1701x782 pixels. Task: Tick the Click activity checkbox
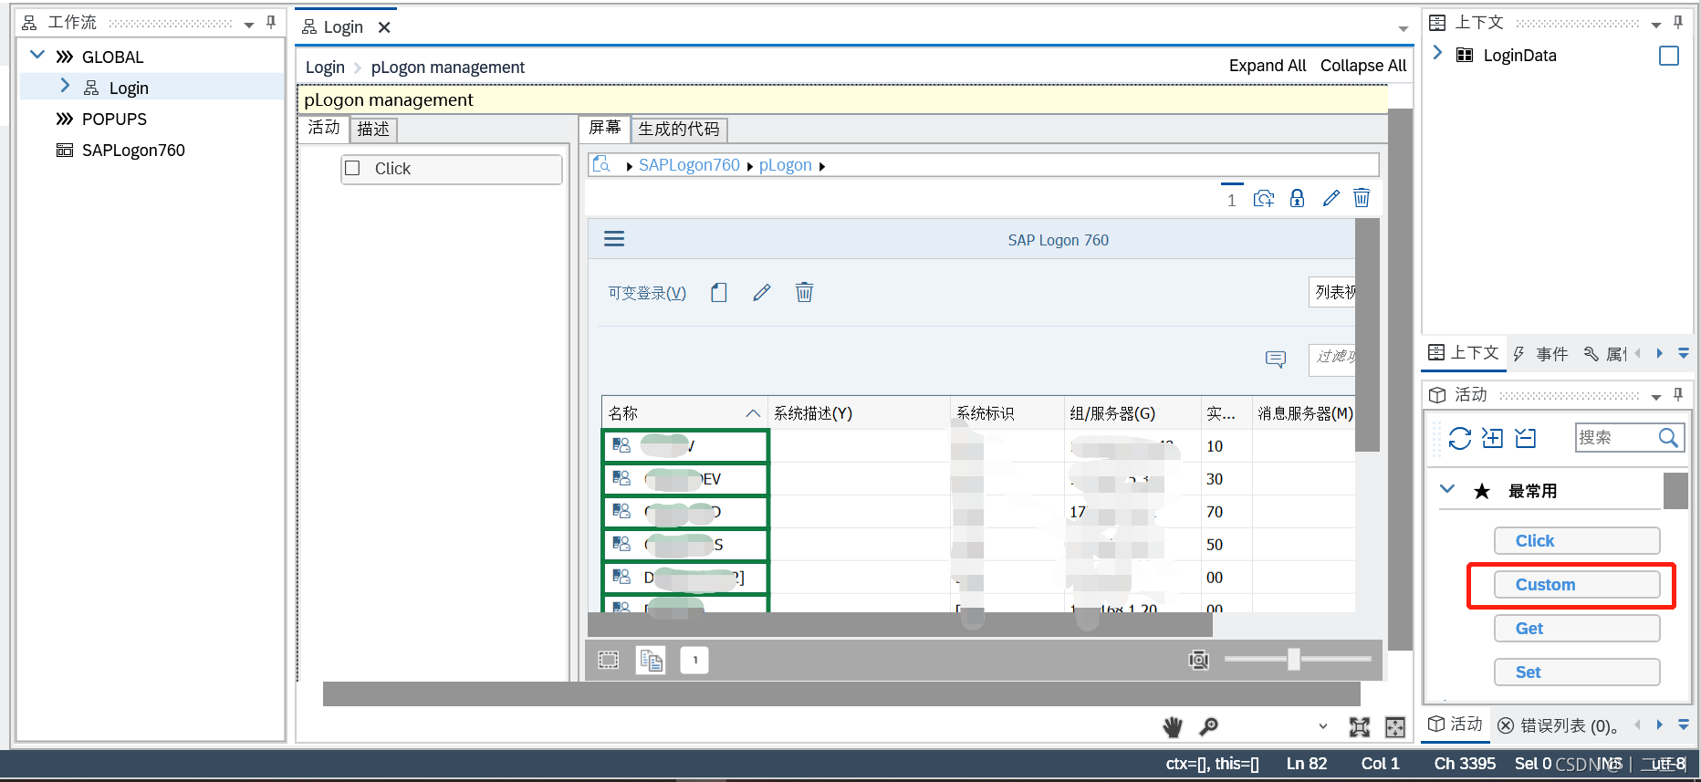point(352,168)
